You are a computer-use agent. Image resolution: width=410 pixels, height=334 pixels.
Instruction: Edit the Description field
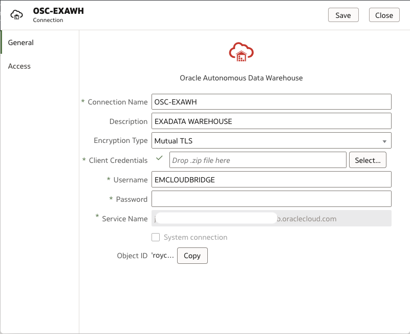271,121
